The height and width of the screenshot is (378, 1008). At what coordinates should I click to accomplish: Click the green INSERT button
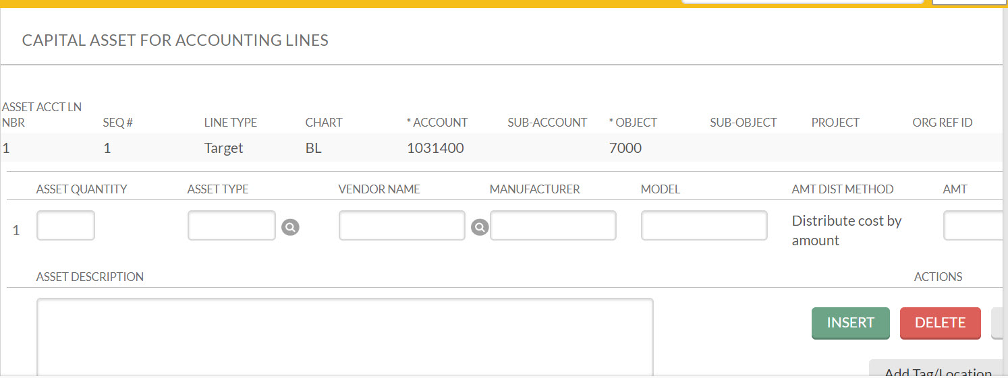pos(850,323)
